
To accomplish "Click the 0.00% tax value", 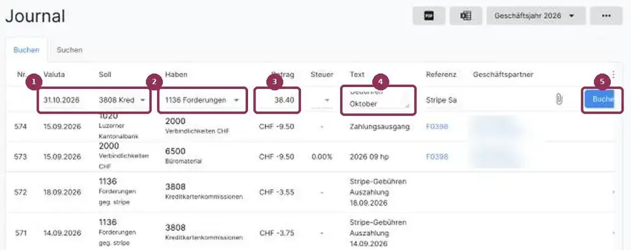I will coord(322,157).
